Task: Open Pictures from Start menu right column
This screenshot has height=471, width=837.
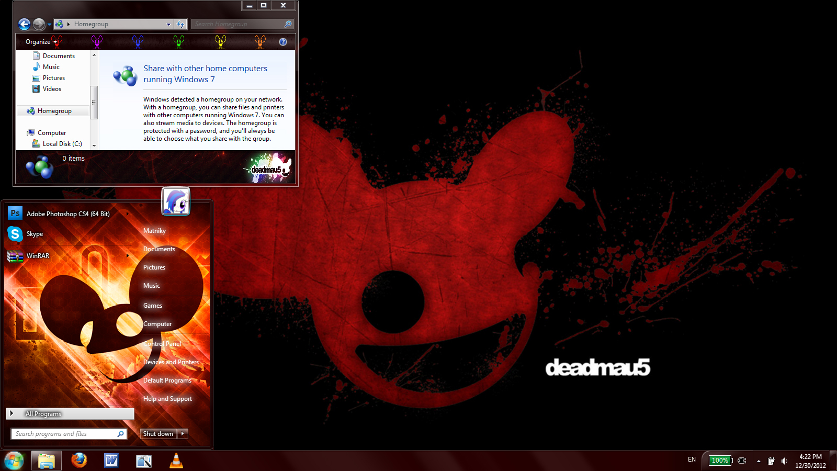Action: tap(154, 267)
